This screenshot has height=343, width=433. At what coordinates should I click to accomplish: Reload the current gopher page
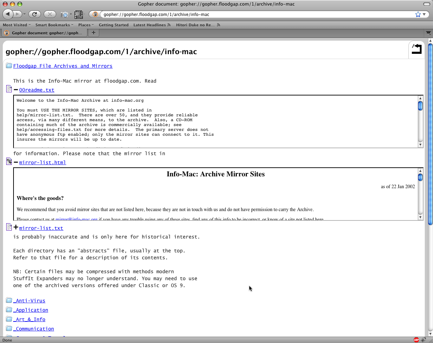(x=34, y=14)
